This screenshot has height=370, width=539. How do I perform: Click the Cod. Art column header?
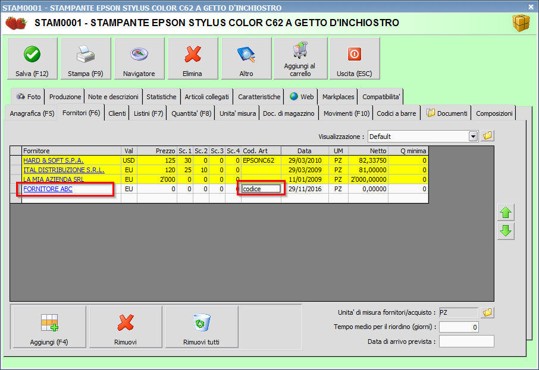pos(261,151)
